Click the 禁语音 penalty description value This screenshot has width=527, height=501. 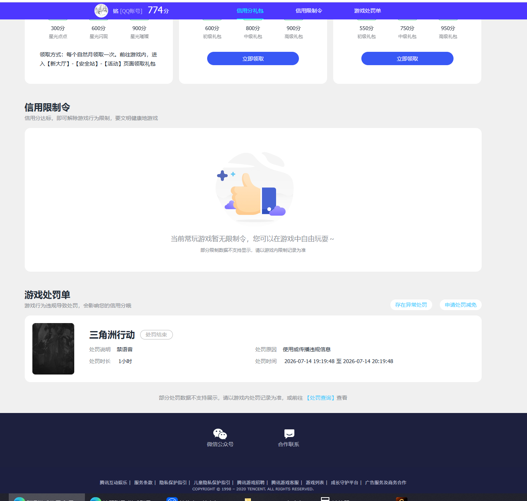(x=125, y=349)
